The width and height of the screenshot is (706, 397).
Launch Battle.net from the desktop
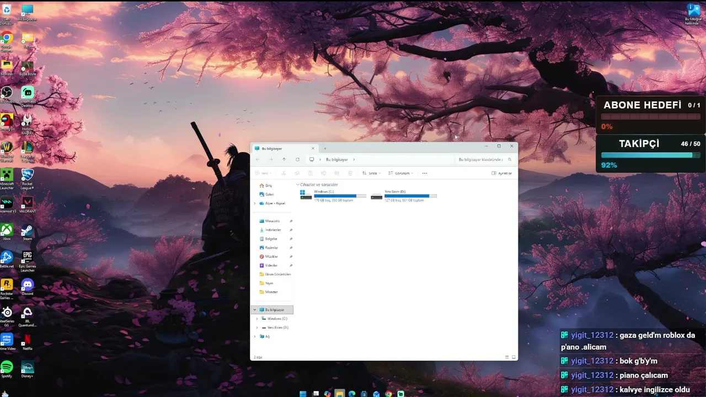pos(7,260)
